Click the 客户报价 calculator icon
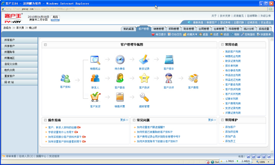This screenshot has width=275, height=165. tap(168, 60)
